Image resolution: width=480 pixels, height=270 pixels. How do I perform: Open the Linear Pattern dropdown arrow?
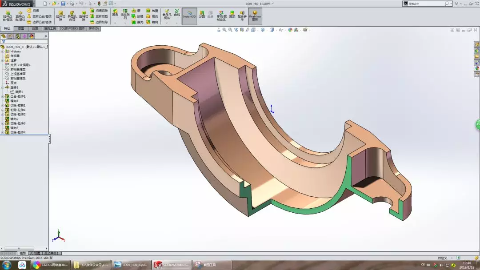pos(125,23)
